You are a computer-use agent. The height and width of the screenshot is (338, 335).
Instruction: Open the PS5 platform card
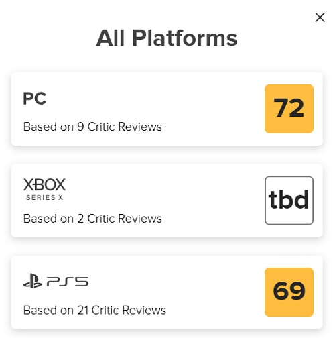167,292
